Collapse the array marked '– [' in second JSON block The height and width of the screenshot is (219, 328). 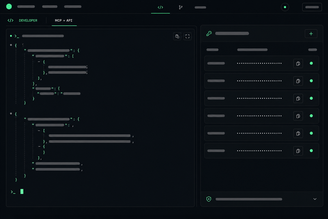[39, 131]
